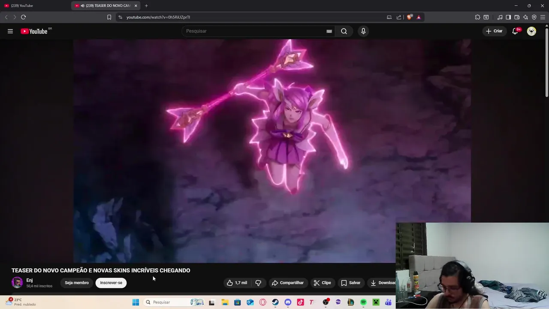The width and height of the screenshot is (549, 309).
Task: Start voice search with the microphone icon
Action: [363, 31]
